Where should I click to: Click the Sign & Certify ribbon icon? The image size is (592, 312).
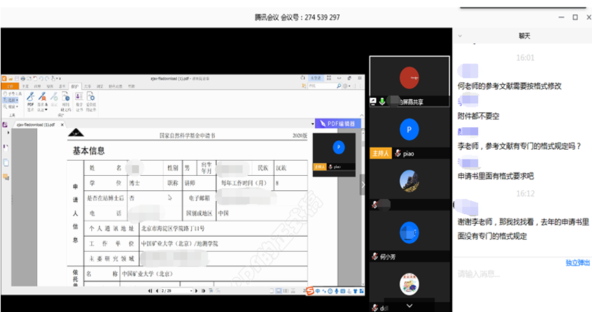tap(42, 101)
